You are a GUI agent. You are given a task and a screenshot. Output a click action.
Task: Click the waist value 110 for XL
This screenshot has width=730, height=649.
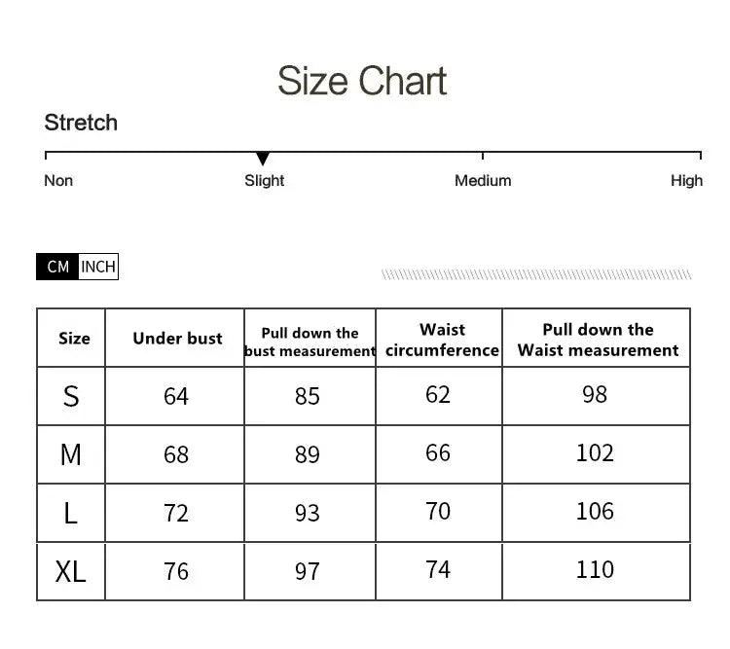click(x=595, y=569)
